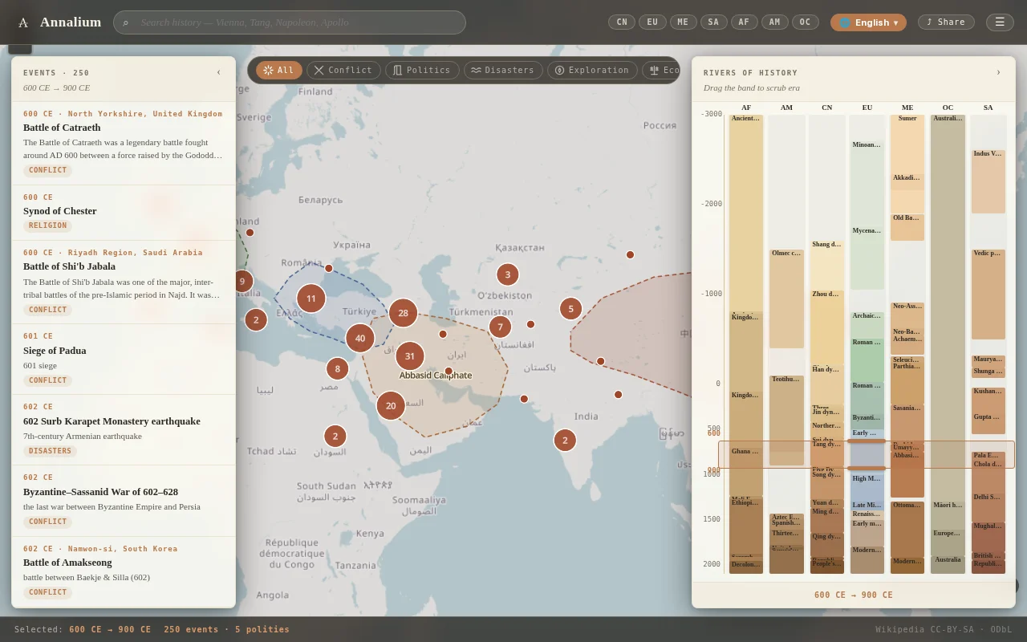Screen dimensions: 1027x642
Task: Select the Zhou dynasty band in CN column
Action: tap(826, 327)
